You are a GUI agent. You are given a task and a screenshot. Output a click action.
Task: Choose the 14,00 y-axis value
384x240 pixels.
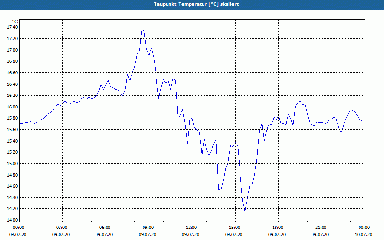pyautogui.click(x=12, y=220)
